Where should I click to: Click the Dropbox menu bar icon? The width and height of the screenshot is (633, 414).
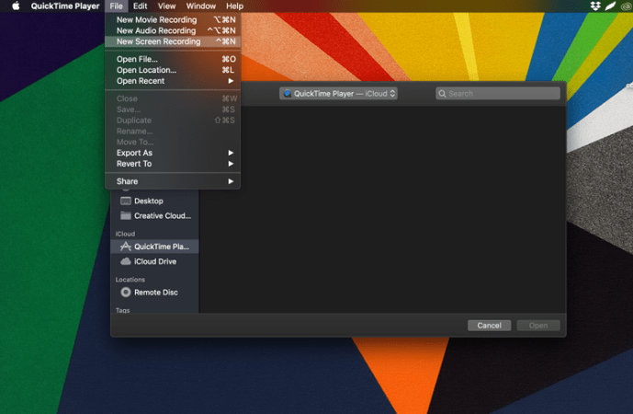click(595, 6)
